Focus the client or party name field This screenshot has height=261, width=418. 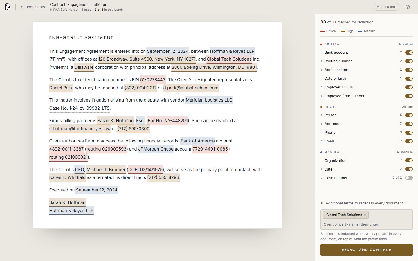(x=366, y=224)
